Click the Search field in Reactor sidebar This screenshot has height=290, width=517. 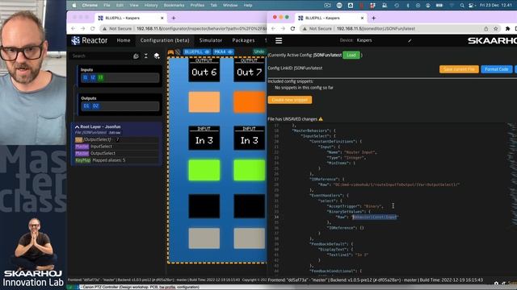[x=100, y=56]
